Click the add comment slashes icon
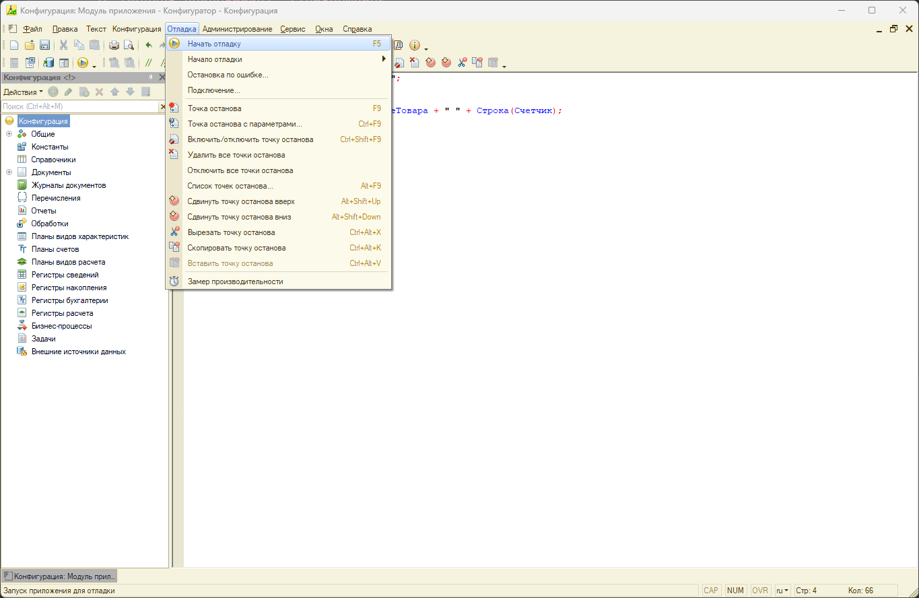 (x=149, y=63)
